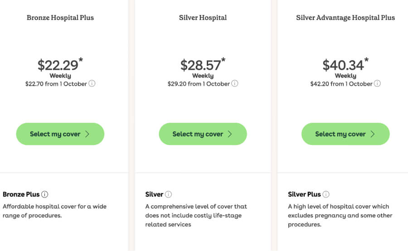Click the Bronze Plus tier heading

pos(21,194)
